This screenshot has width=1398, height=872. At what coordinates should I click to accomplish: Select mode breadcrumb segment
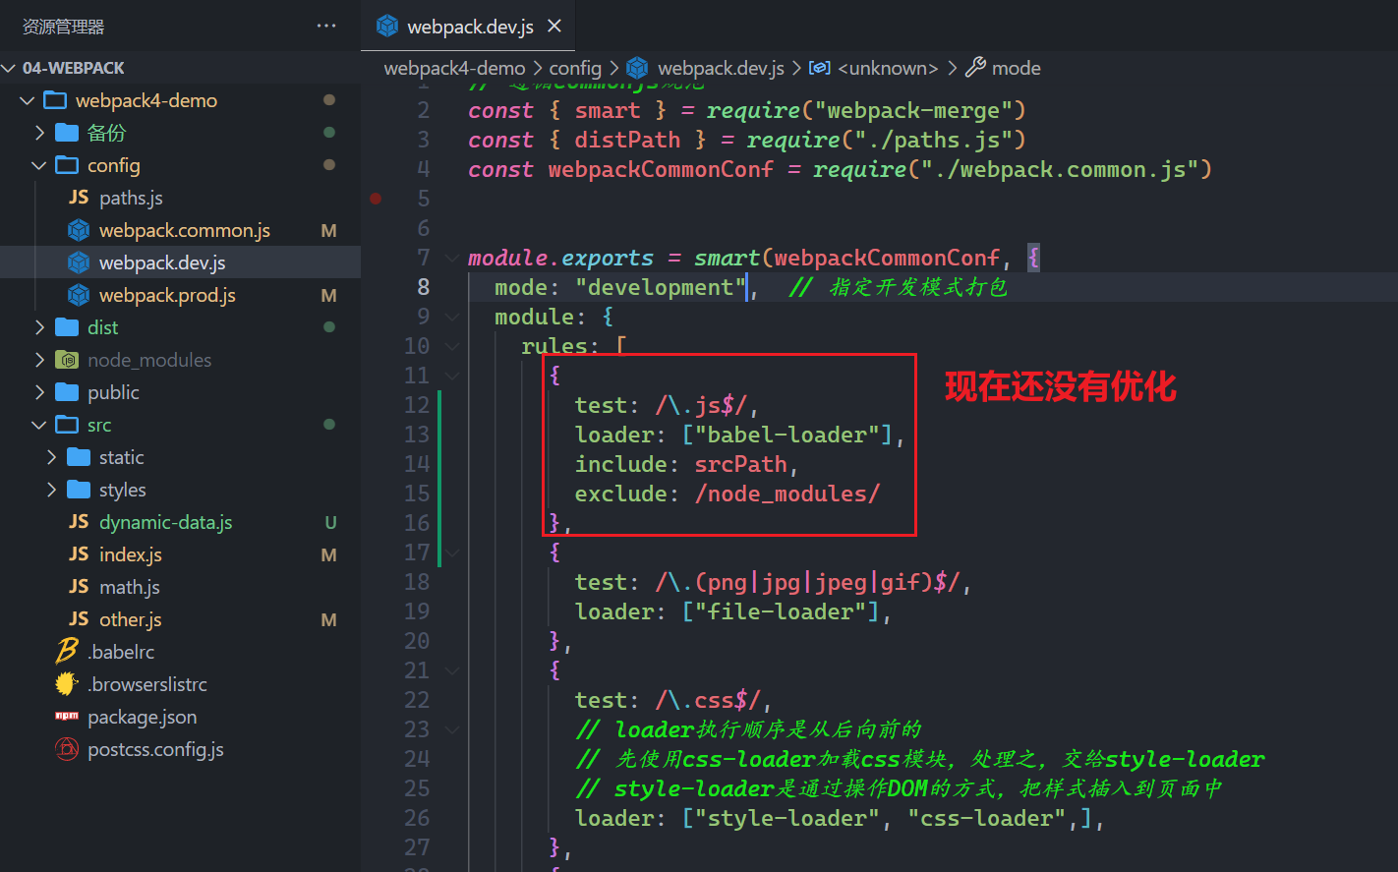[1017, 68]
